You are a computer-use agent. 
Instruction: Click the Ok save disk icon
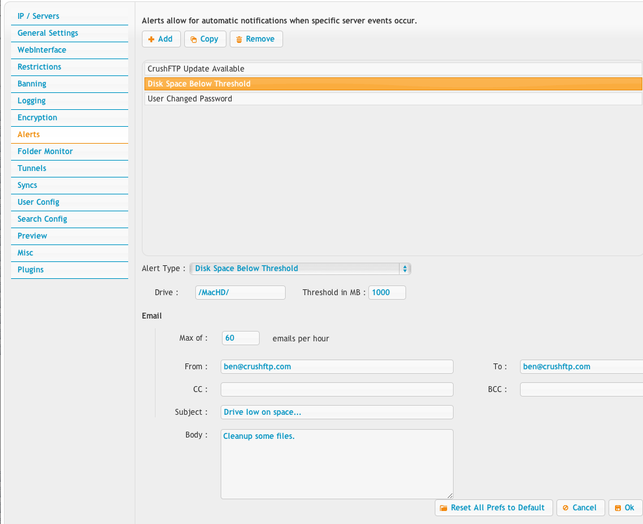[618, 508]
